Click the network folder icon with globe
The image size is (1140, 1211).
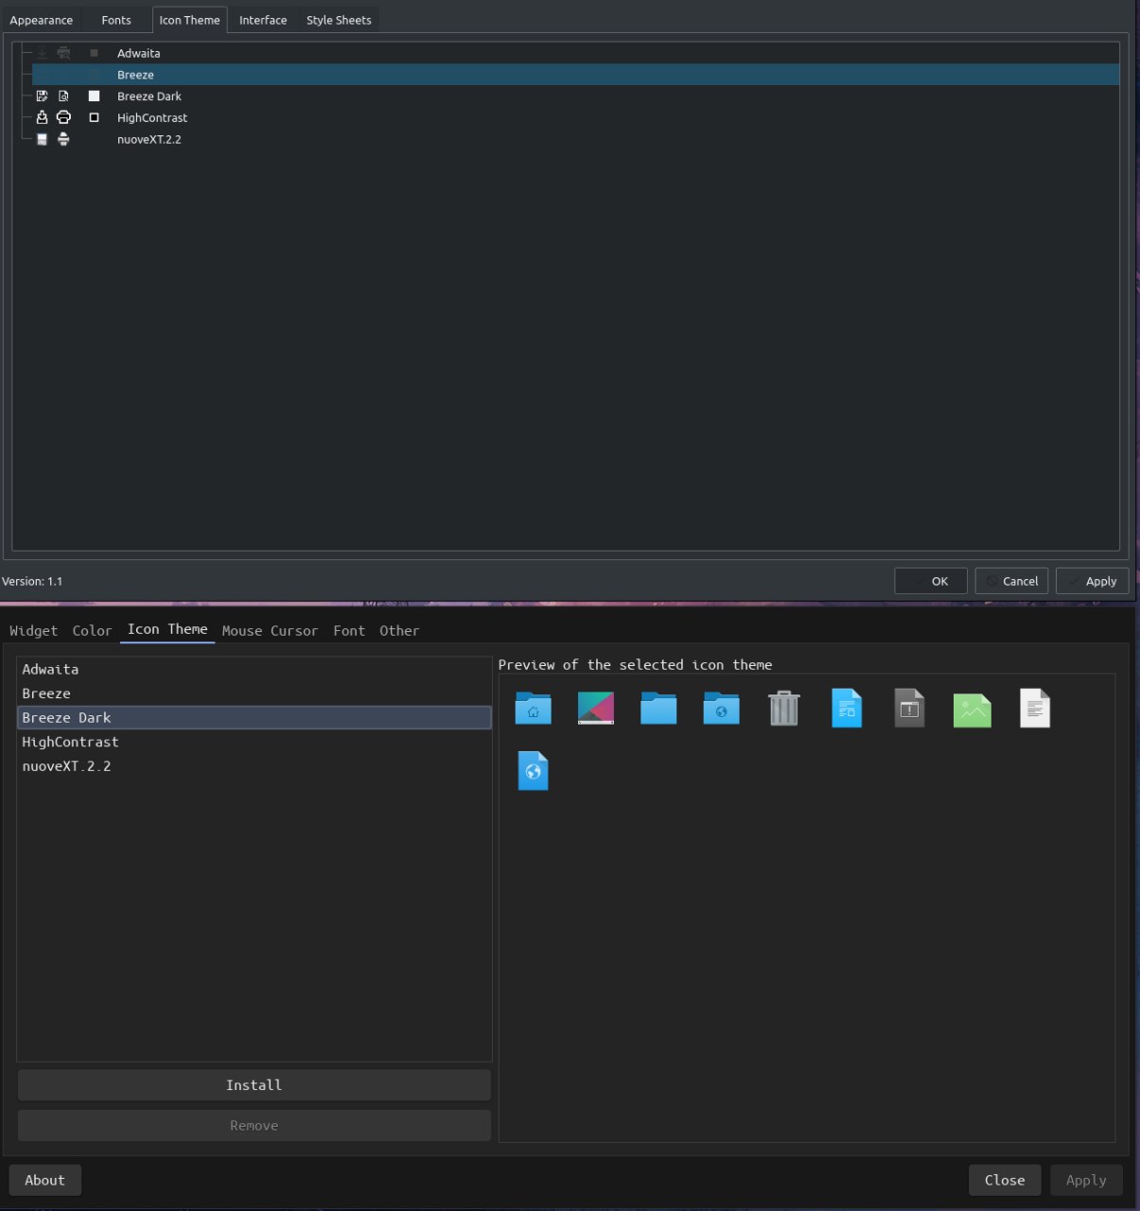coord(721,708)
